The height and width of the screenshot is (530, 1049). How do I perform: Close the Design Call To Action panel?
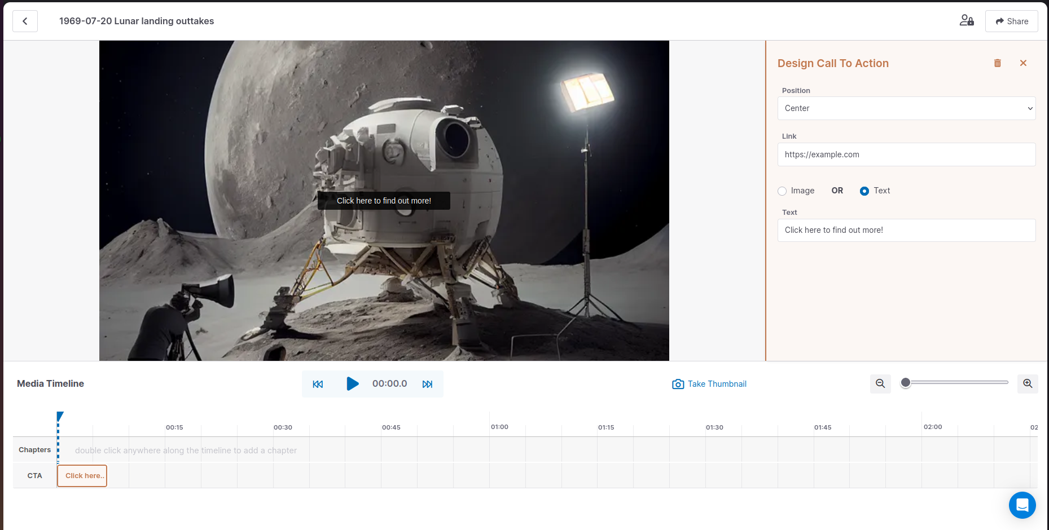1023,63
